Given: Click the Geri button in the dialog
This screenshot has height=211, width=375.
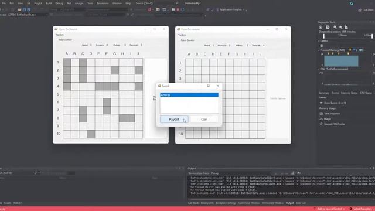Looking at the screenshot, I should (204, 119).
